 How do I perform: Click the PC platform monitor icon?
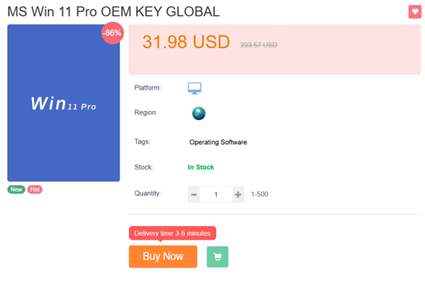pyautogui.click(x=195, y=88)
